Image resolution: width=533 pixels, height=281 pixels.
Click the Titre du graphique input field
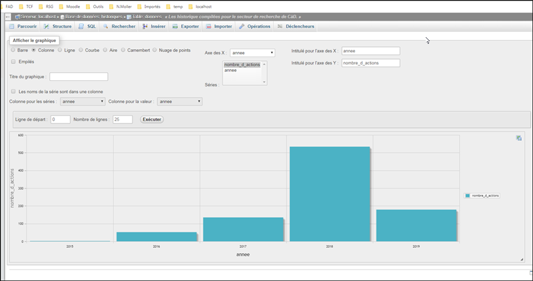[79, 77]
